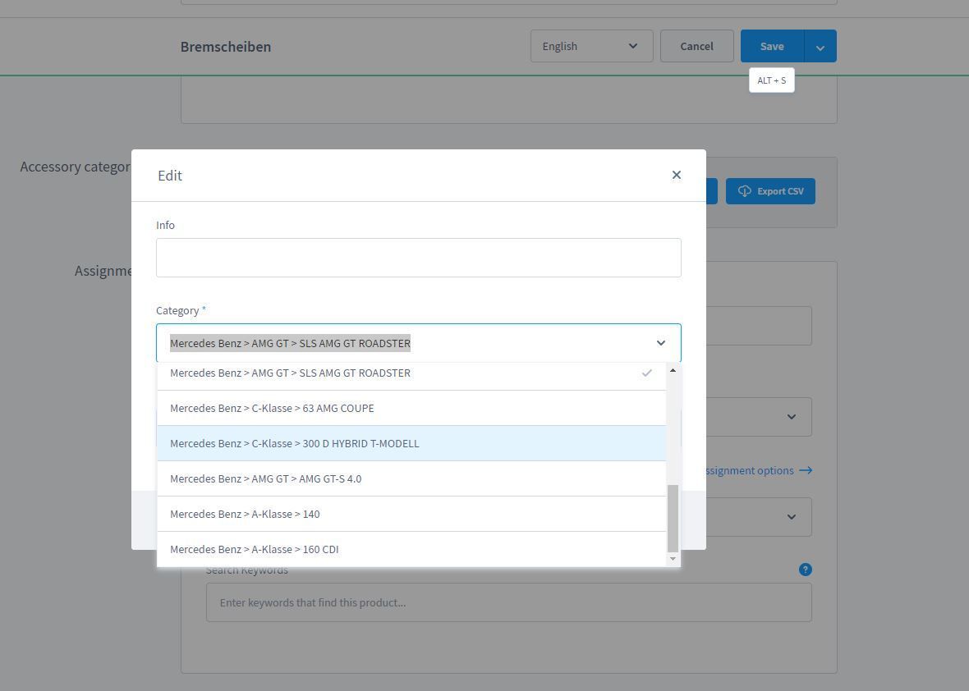Click scrollbar down arrow in category list

673,559
